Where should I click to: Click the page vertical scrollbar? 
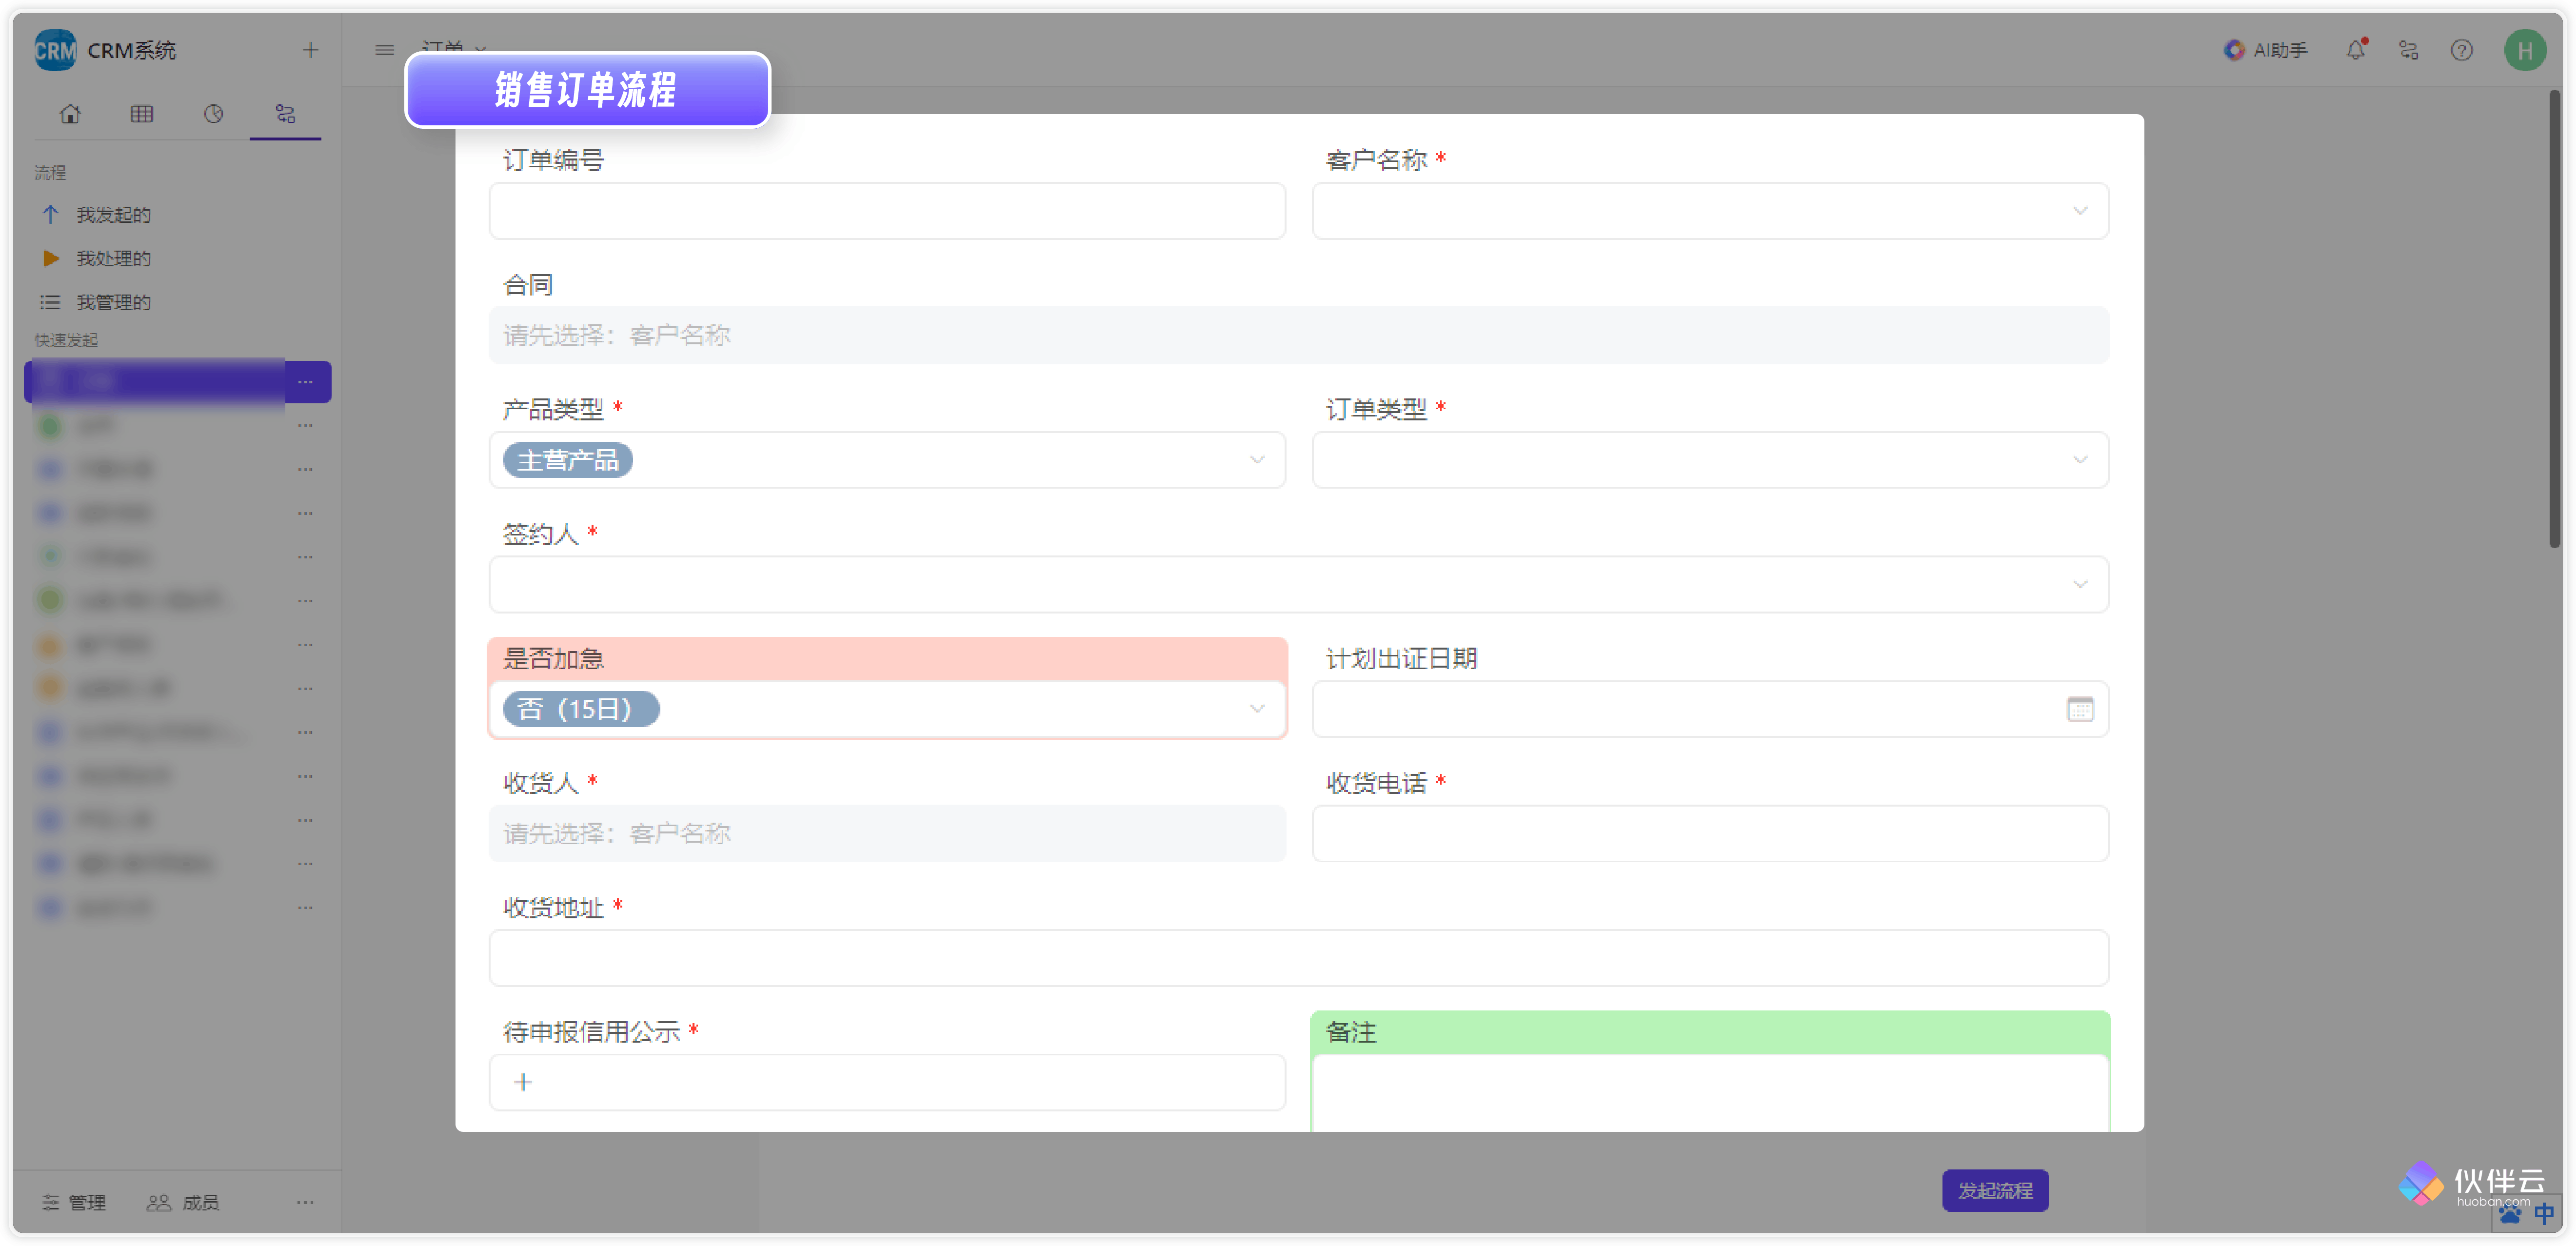pos(2555,320)
